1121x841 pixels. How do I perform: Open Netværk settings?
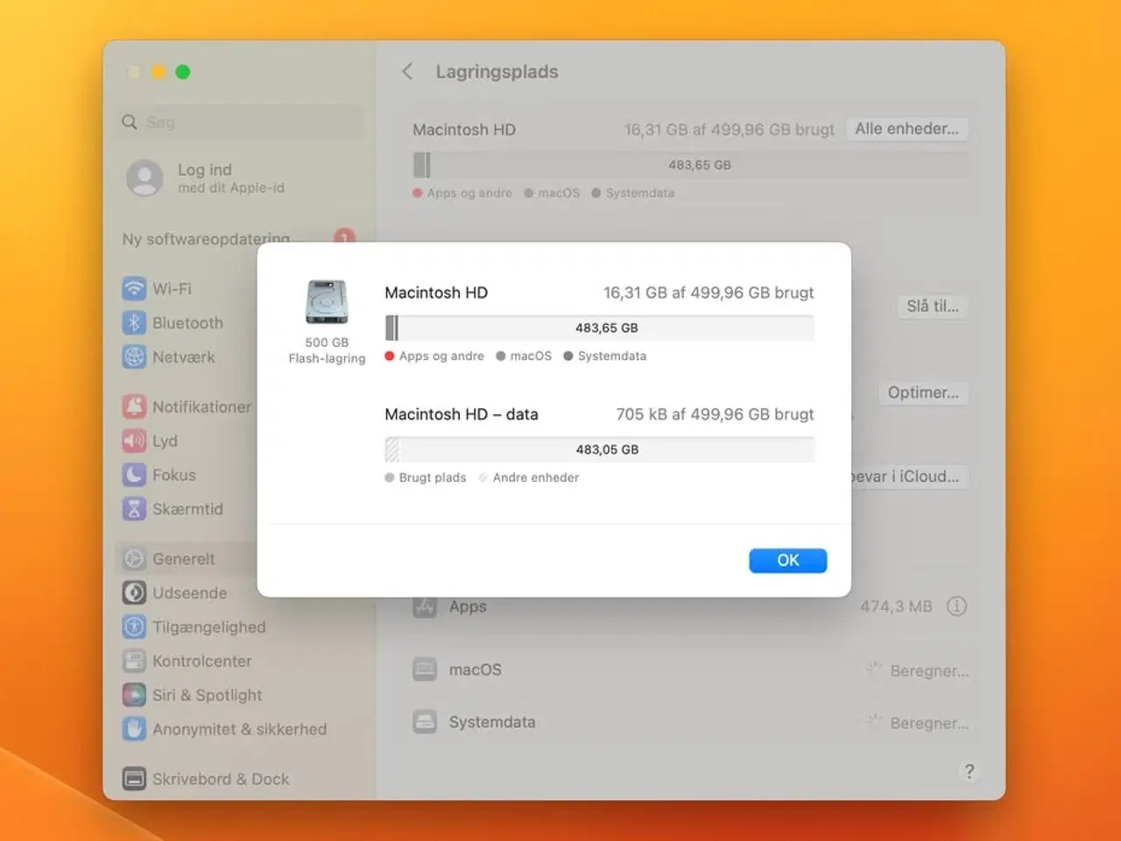coord(182,357)
